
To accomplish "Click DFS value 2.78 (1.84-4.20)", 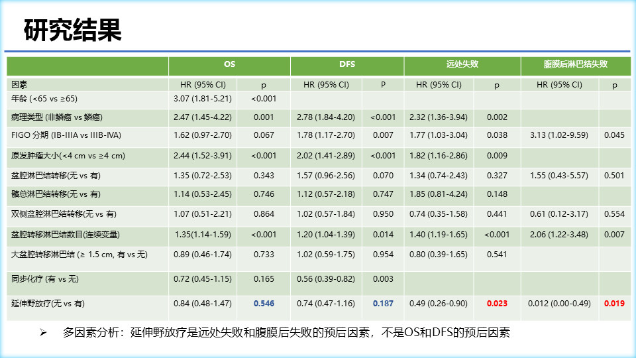I will [x=326, y=117].
